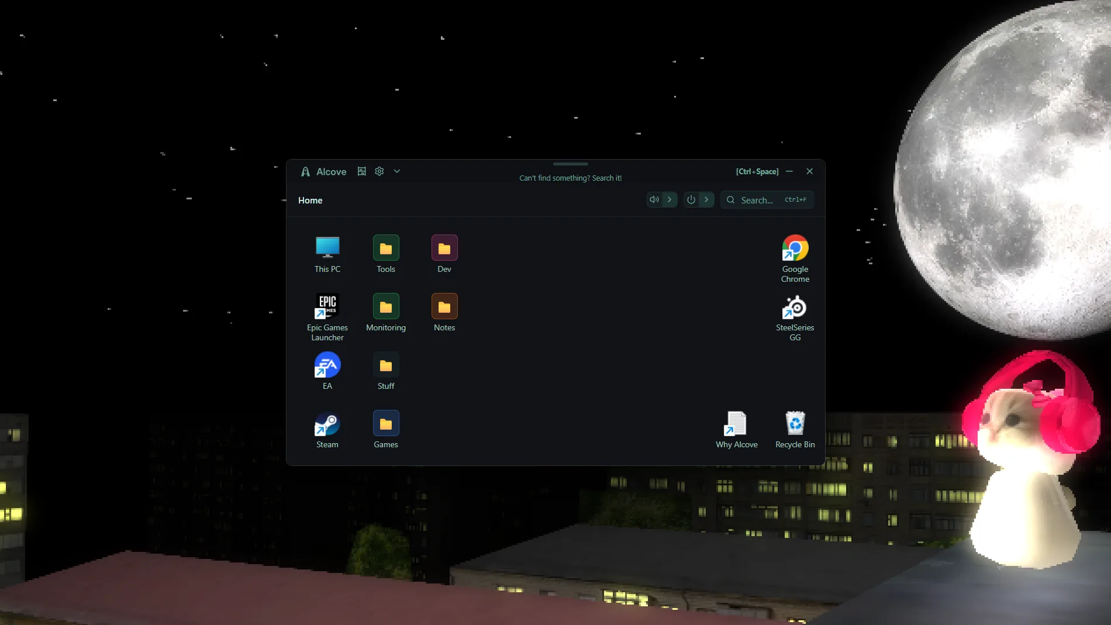Viewport: 1111px width, 625px height.
Task: Click the power button icon
Action: tap(691, 199)
